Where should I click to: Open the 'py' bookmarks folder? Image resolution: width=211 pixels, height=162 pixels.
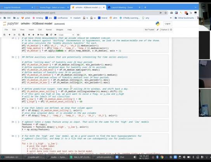click(x=16, y=18)
